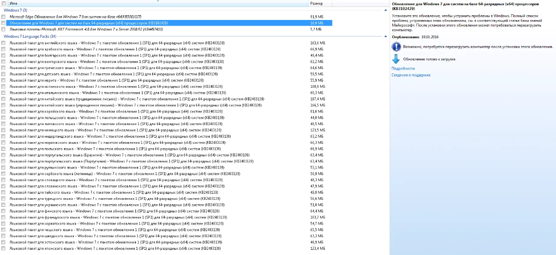Enable the English language pack checkbox
The image size is (556, 255).
3,43
